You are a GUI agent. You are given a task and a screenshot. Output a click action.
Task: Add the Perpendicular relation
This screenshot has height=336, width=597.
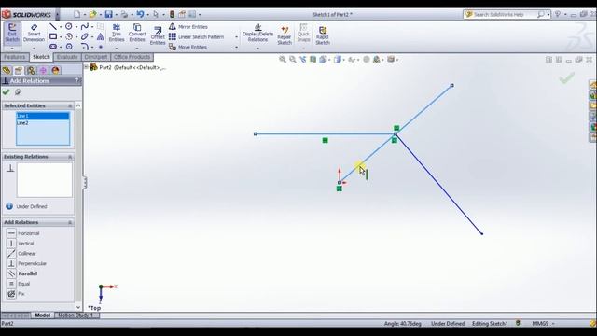(27, 263)
